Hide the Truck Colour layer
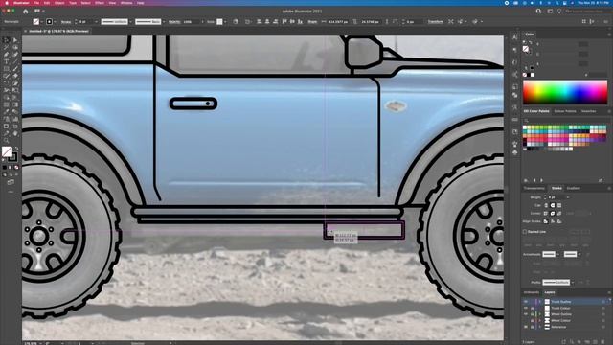 point(526,308)
